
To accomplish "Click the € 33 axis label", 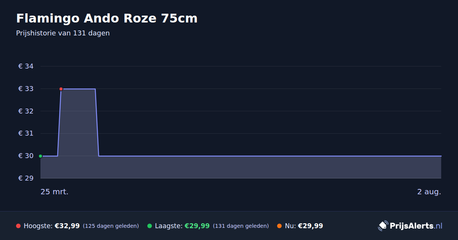I will click(26, 89).
